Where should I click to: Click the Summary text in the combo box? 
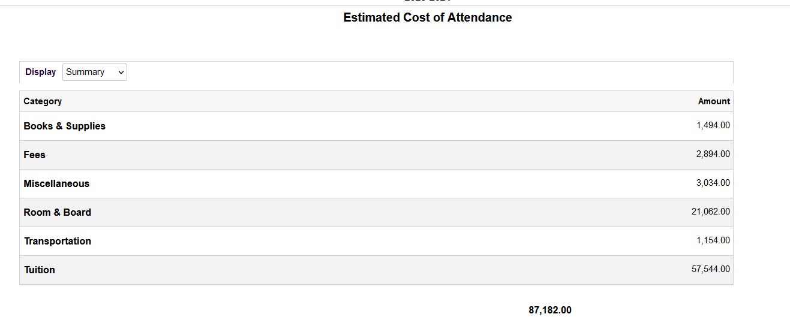[85, 72]
